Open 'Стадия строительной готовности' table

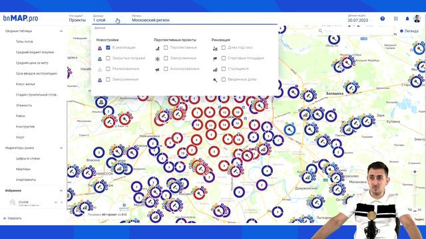37,95
